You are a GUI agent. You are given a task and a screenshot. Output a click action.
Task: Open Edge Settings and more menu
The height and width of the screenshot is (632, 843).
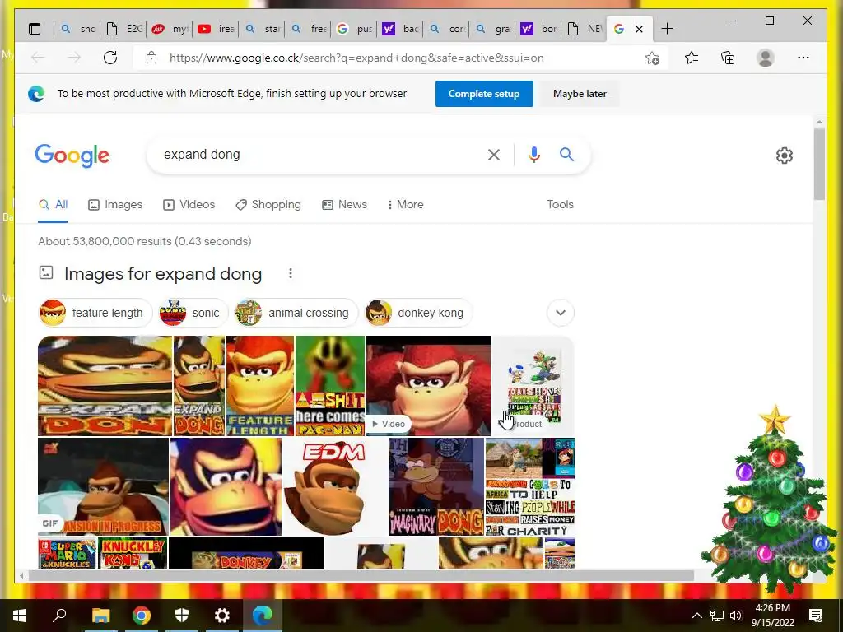coord(803,58)
